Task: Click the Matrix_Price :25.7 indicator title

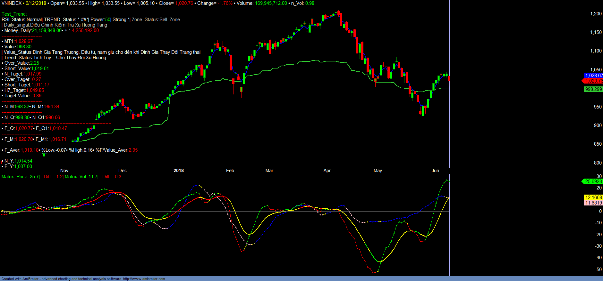Action: click(20, 177)
